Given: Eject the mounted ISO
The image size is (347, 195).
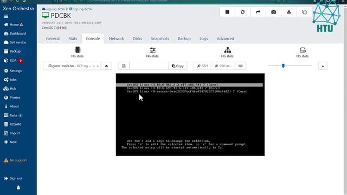Looking at the screenshot, I should tap(106, 66).
